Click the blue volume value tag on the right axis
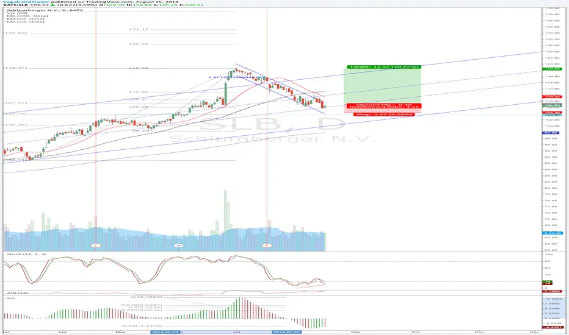 point(552,233)
